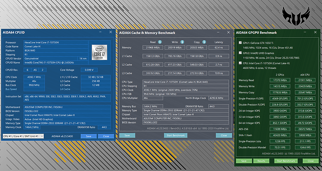Click Bus Clock value 99.8 MHz
This screenshot has height=171, width=322.
(34, 85)
